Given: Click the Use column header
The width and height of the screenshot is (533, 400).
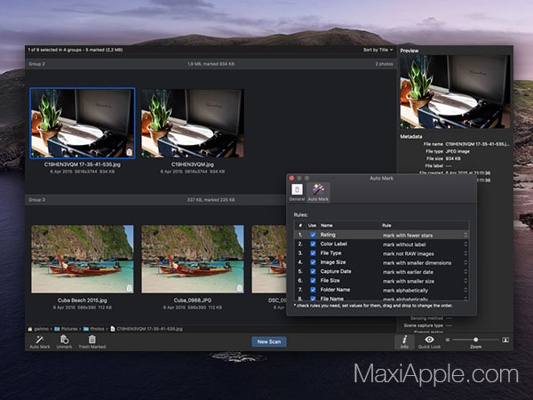Looking at the screenshot, I should (x=312, y=225).
